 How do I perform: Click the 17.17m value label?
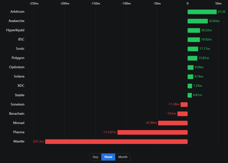pyautogui.click(x=205, y=49)
